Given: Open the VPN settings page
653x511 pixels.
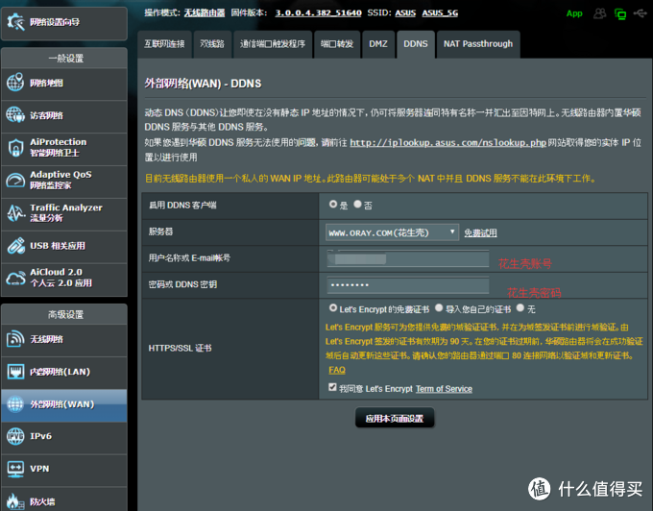Looking at the screenshot, I should (63, 469).
